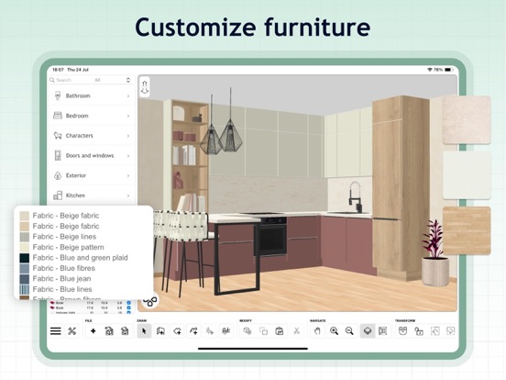Image resolution: width=506 pixels, height=380 pixels.
Task: Select the create polylines tool
Action: pos(193,330)
